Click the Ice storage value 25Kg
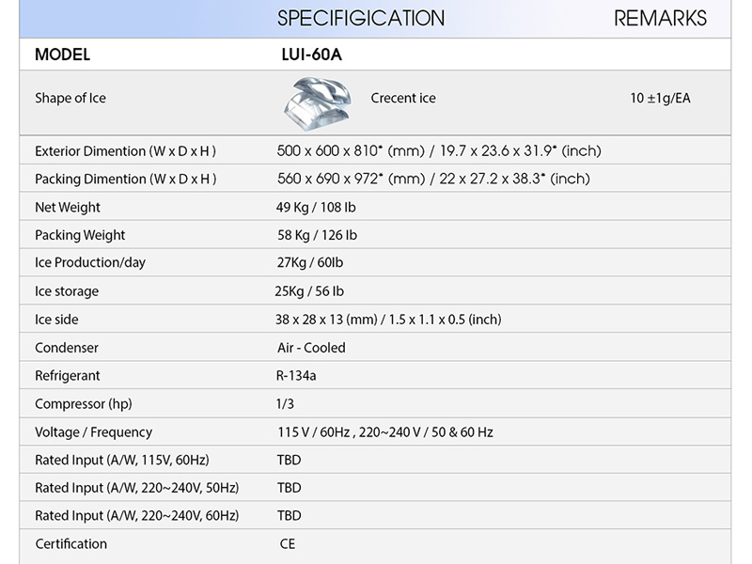The width and height of the screenshot is (752, 564). tap(309, 291)
